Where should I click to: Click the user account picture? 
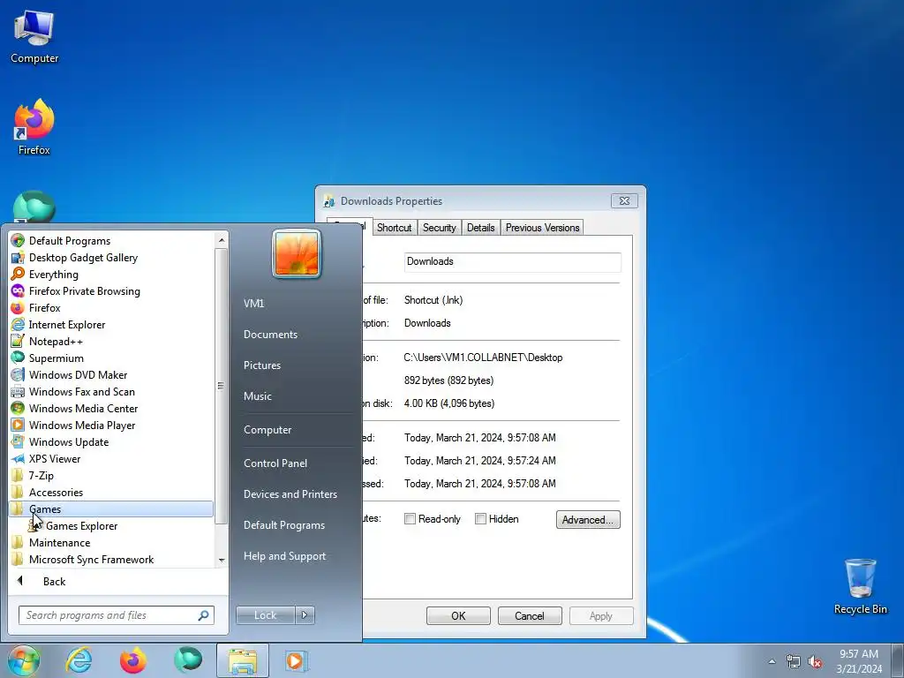tap(297, 254)
